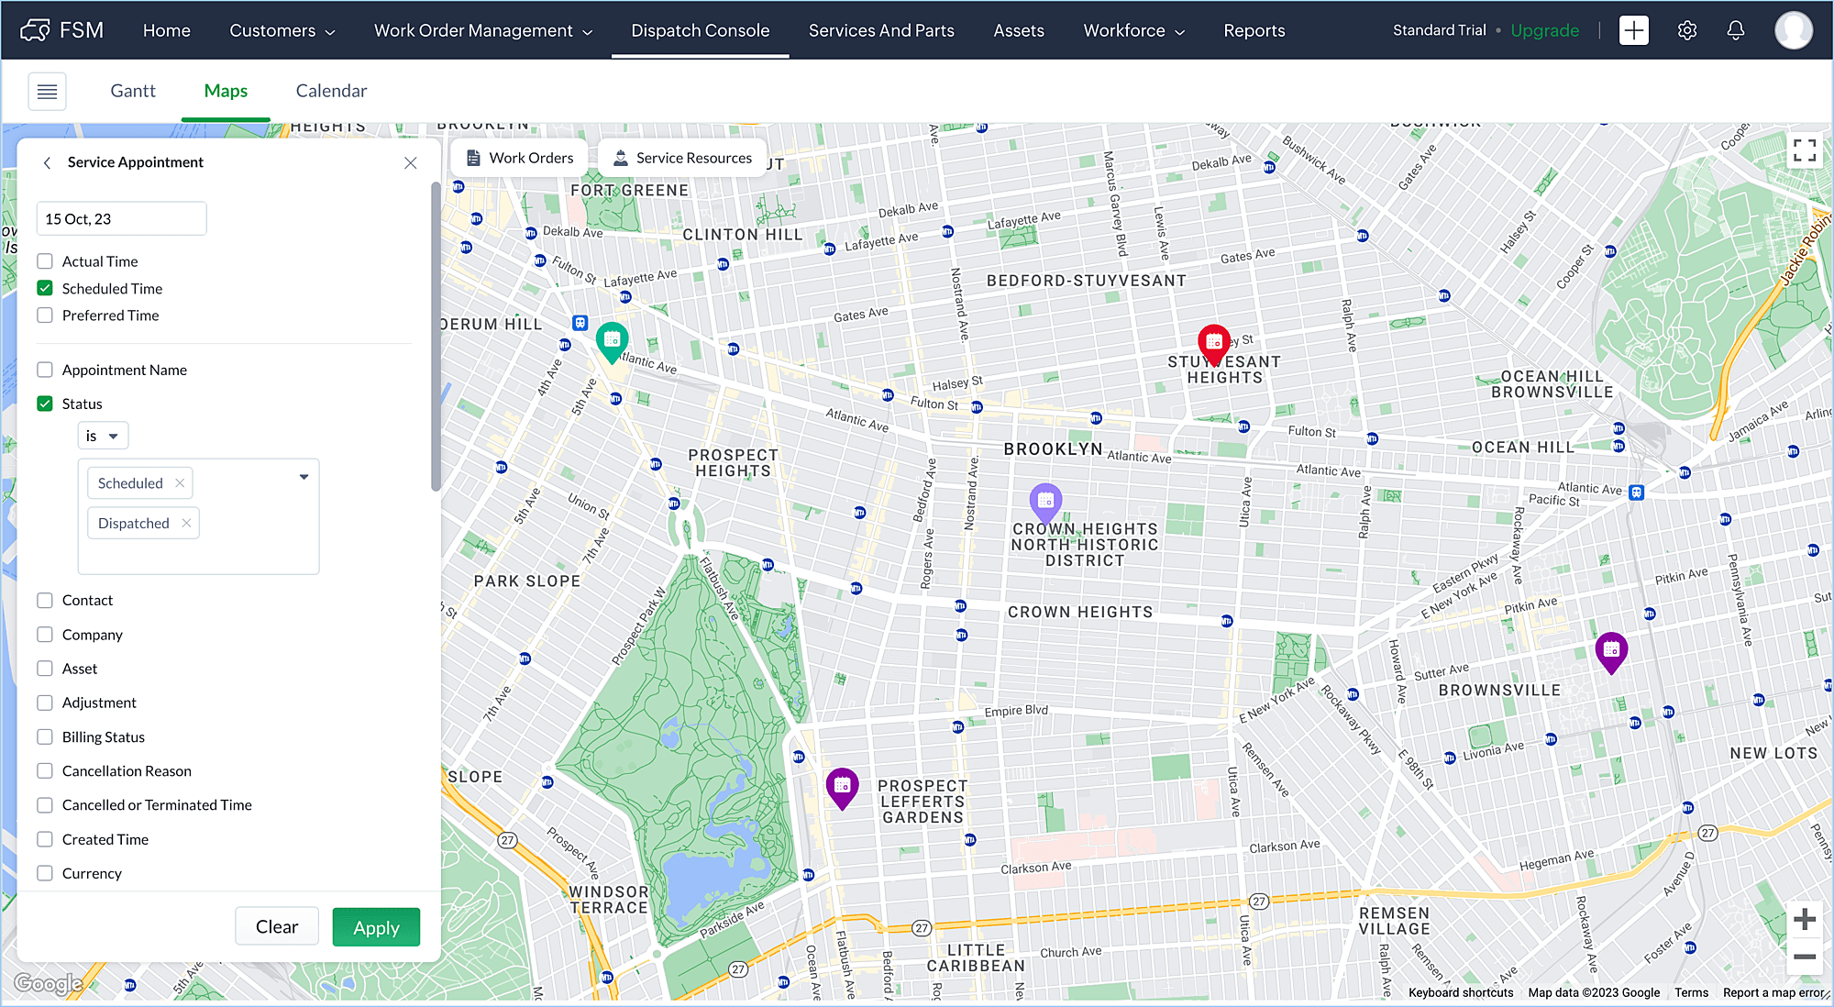The image size is (1834, 1007).
Task: Go back from Service Appointment panel
Action: pyautogui.click(x=48, y=162)
